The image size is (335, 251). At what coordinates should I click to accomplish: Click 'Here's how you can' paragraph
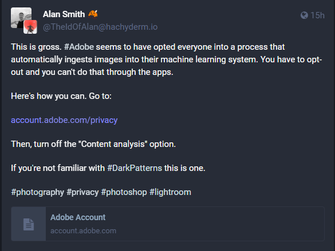tap(61, 96)
